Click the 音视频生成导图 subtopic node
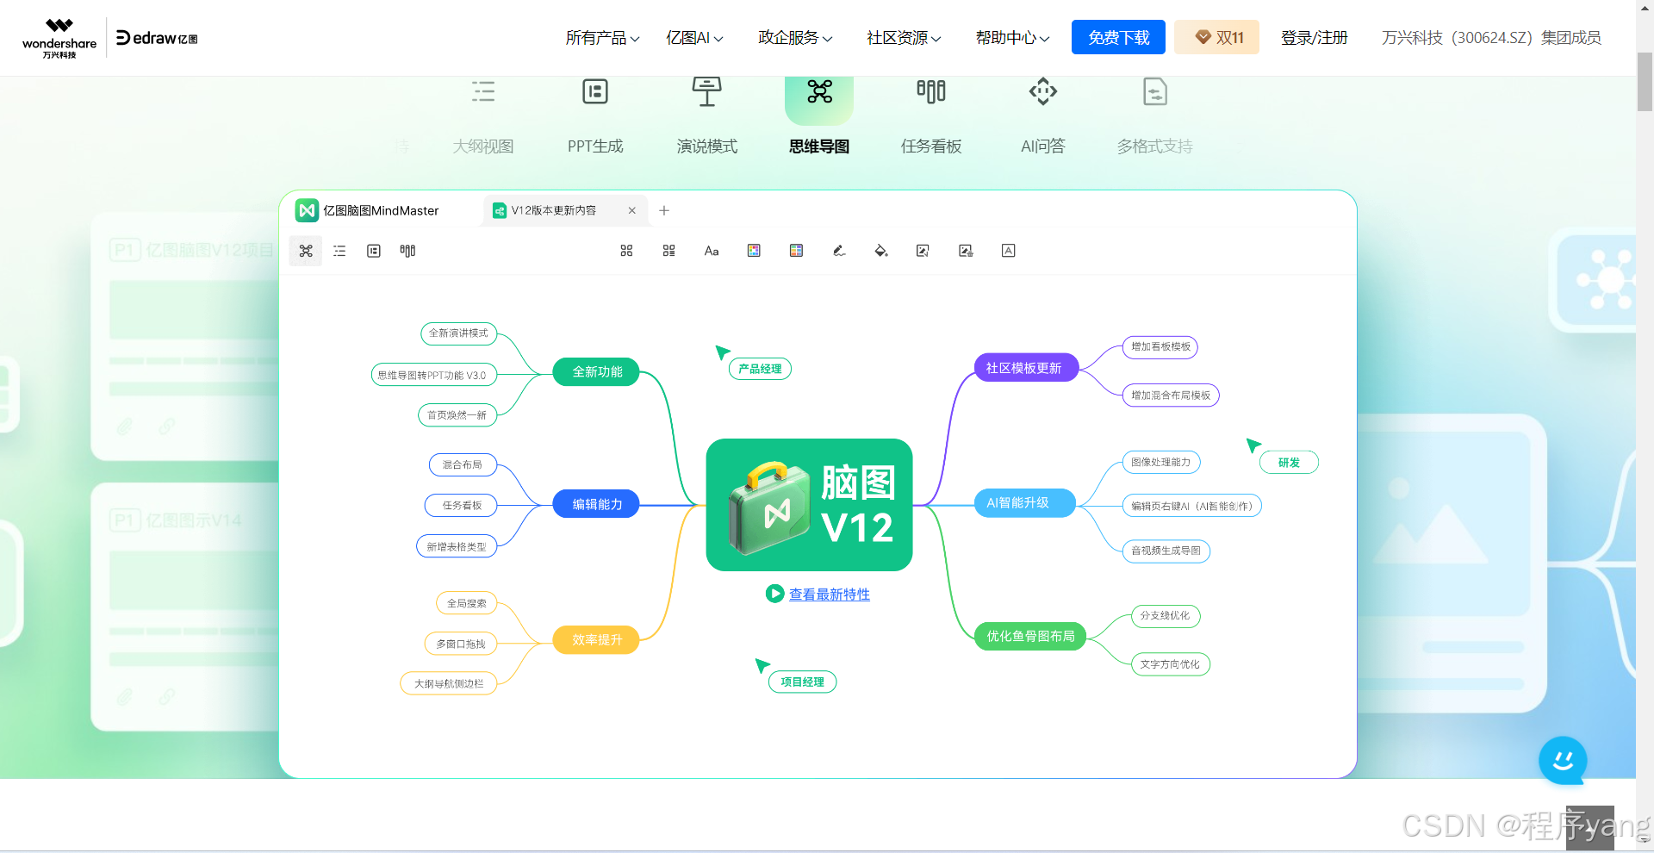Viewport: 1654px width, 853px height. [x=1166, y=551]
